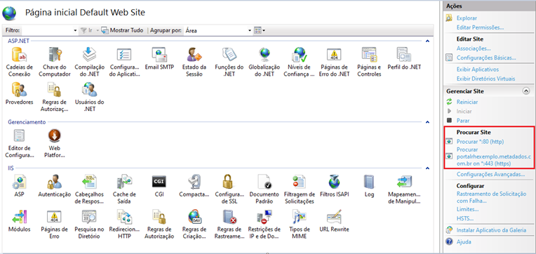
Task: Collapse the ASP.NET group
Action: 427,41
